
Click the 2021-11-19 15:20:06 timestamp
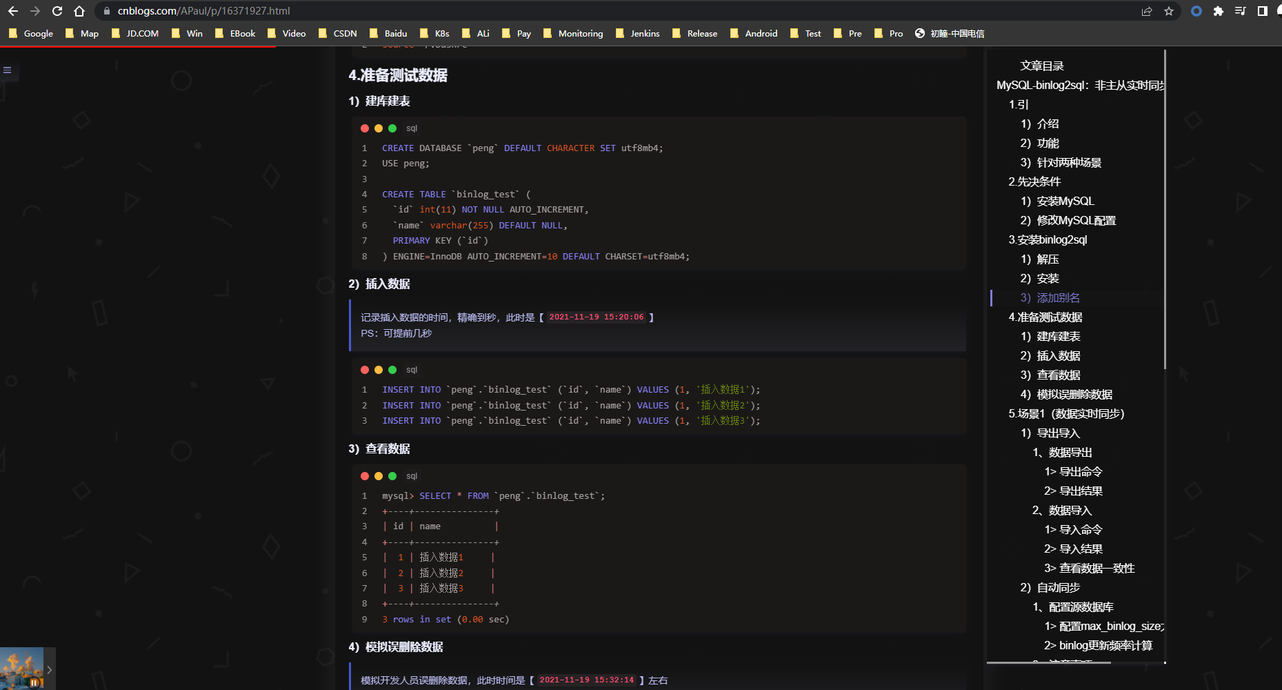[597, 317]
